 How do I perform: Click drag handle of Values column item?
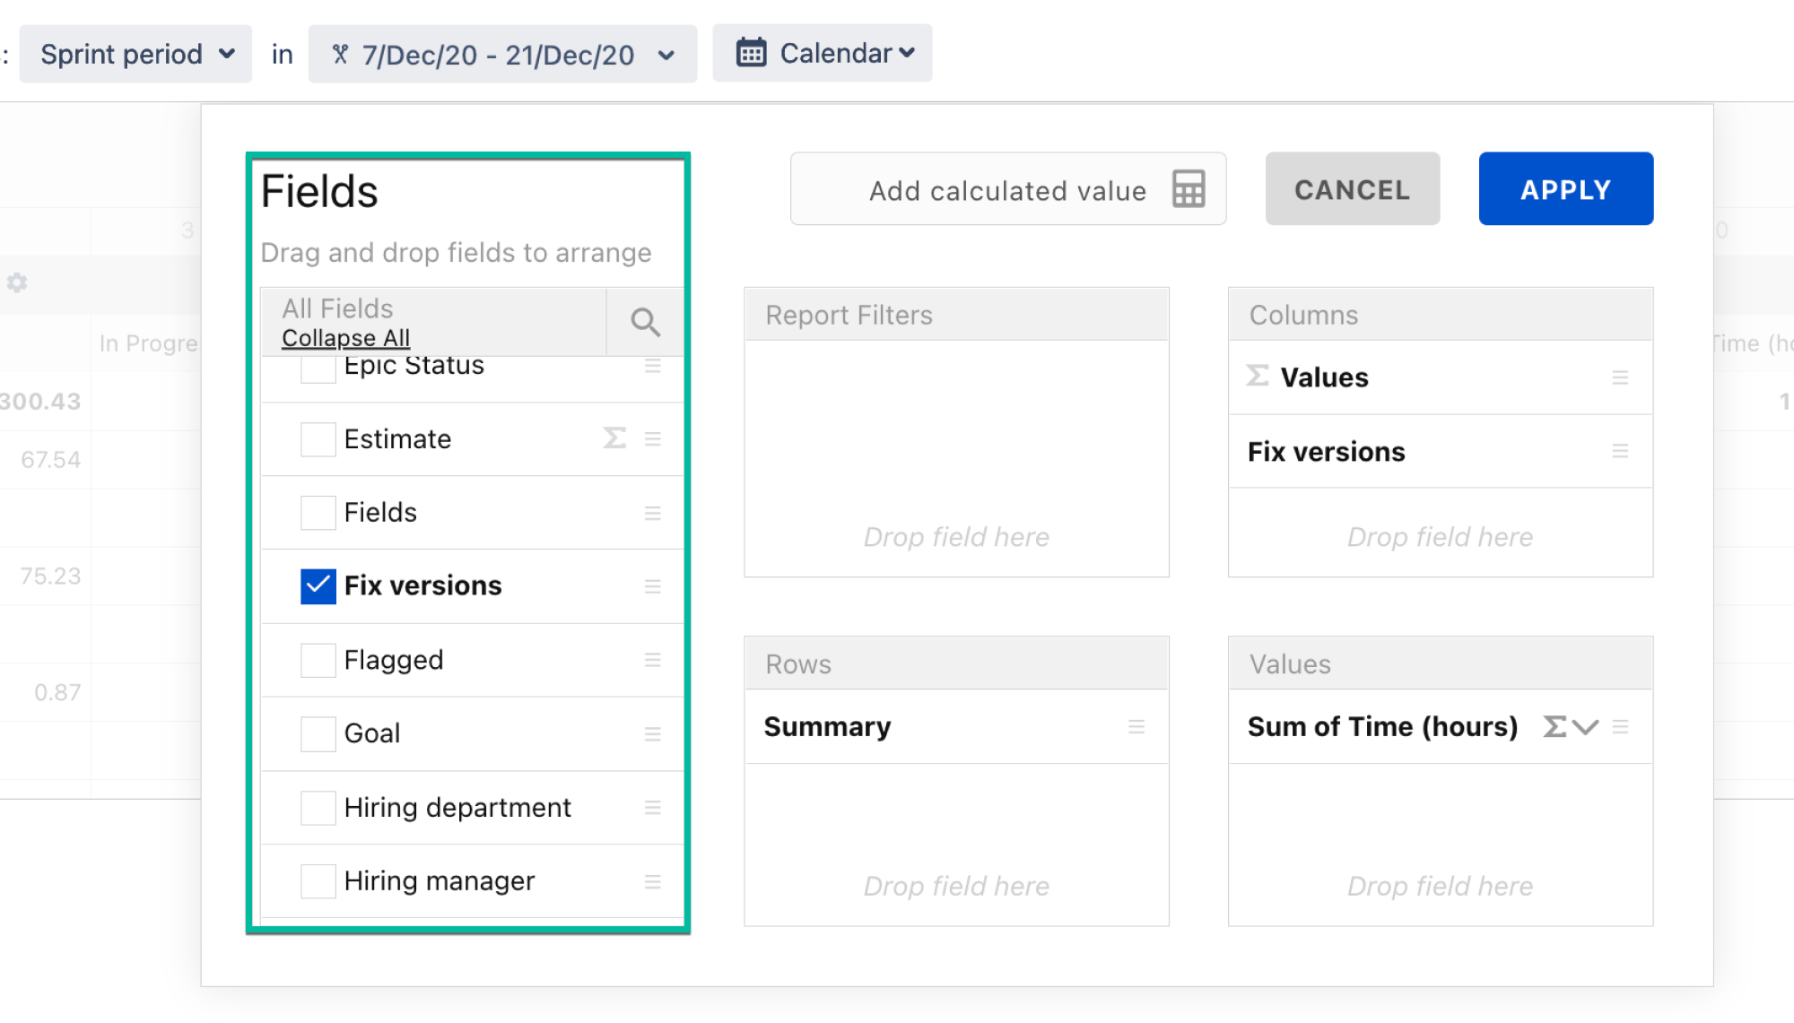1620,377
